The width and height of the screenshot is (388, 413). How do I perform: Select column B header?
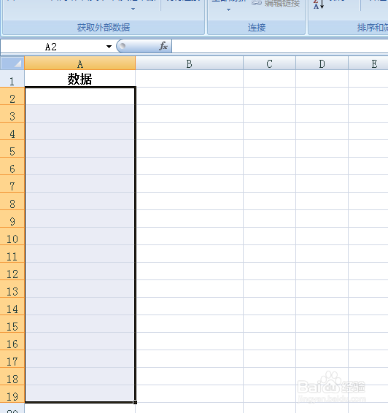(x=190, y=63)
